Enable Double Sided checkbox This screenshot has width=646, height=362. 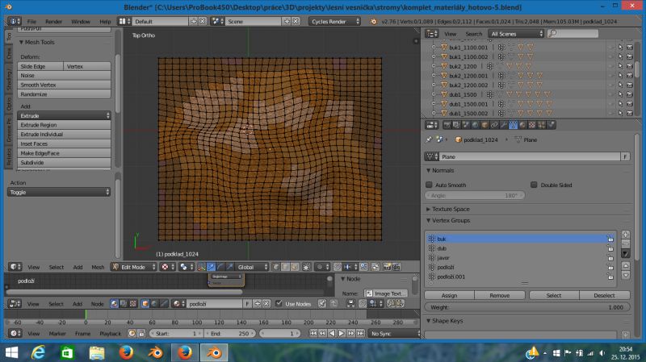coord(534,185)
